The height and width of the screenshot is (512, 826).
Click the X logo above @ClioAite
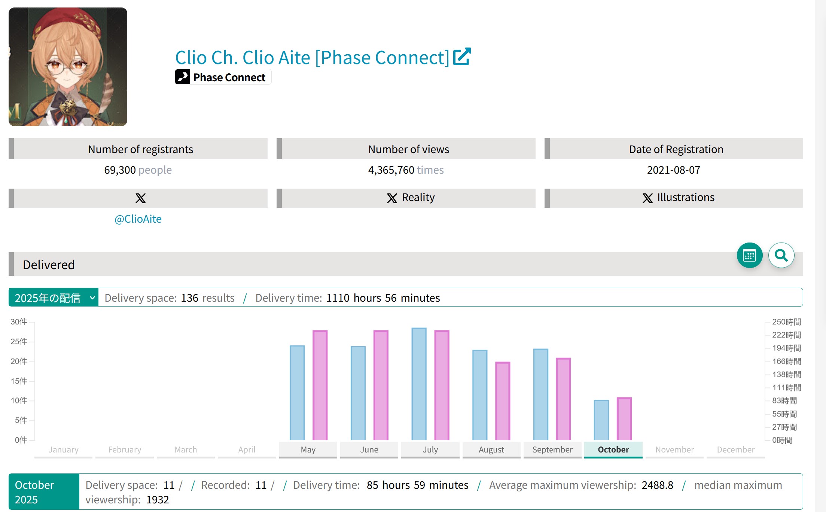140,198
